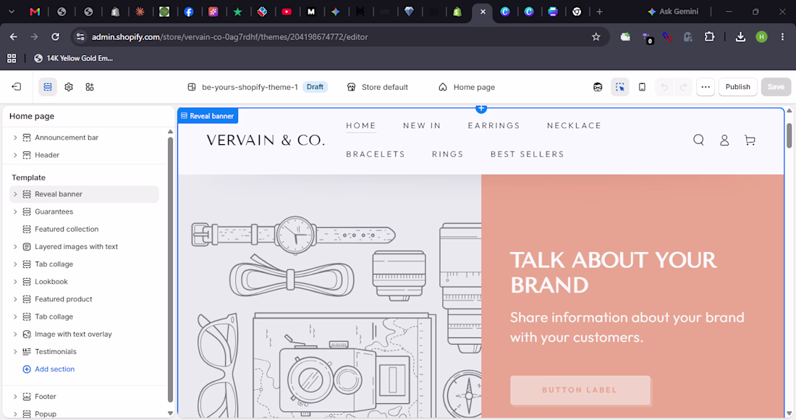Open the app embeds icon

coord(90,87)
